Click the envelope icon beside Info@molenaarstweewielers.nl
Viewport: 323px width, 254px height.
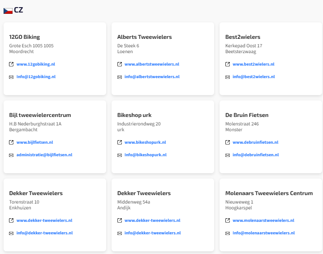[228, 233]
